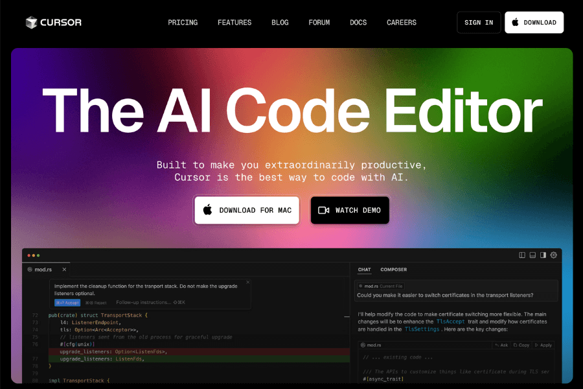583x389 pixels.
Task: Open the Features page
Action: tap(234, 22)
